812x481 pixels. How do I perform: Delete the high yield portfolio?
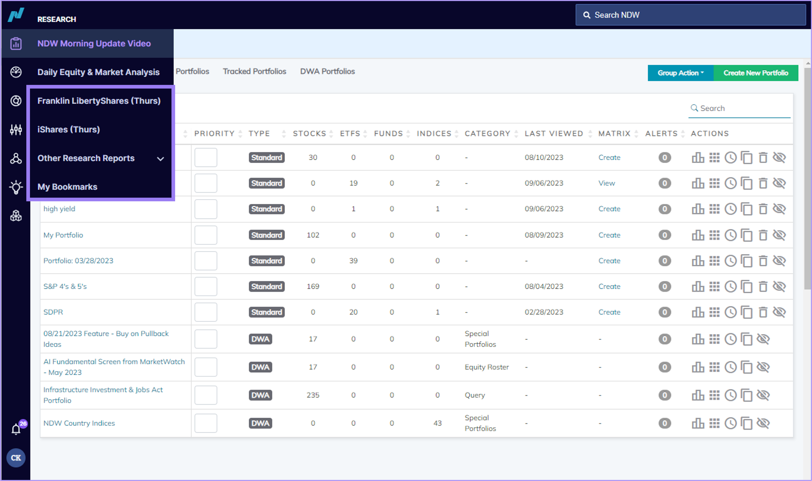click(x=763, y=209)
